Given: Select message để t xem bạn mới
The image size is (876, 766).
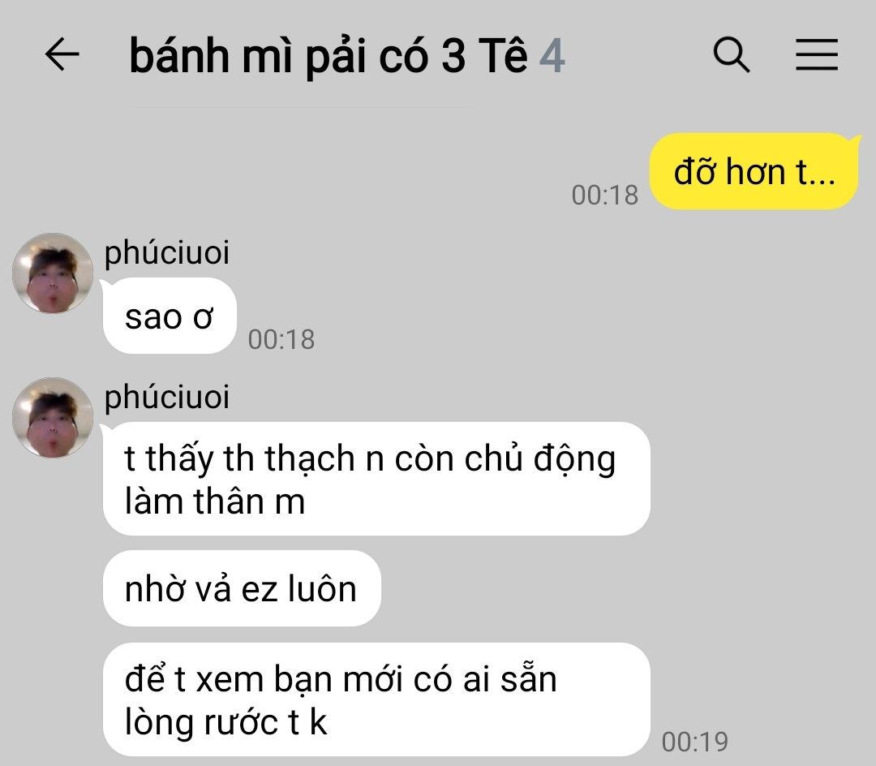Looking at the screenshot, I should point(376,699).
